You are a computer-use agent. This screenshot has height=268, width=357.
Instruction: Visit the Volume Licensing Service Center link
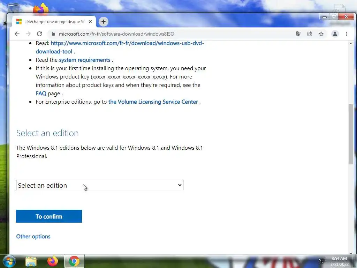coord(153,102)
